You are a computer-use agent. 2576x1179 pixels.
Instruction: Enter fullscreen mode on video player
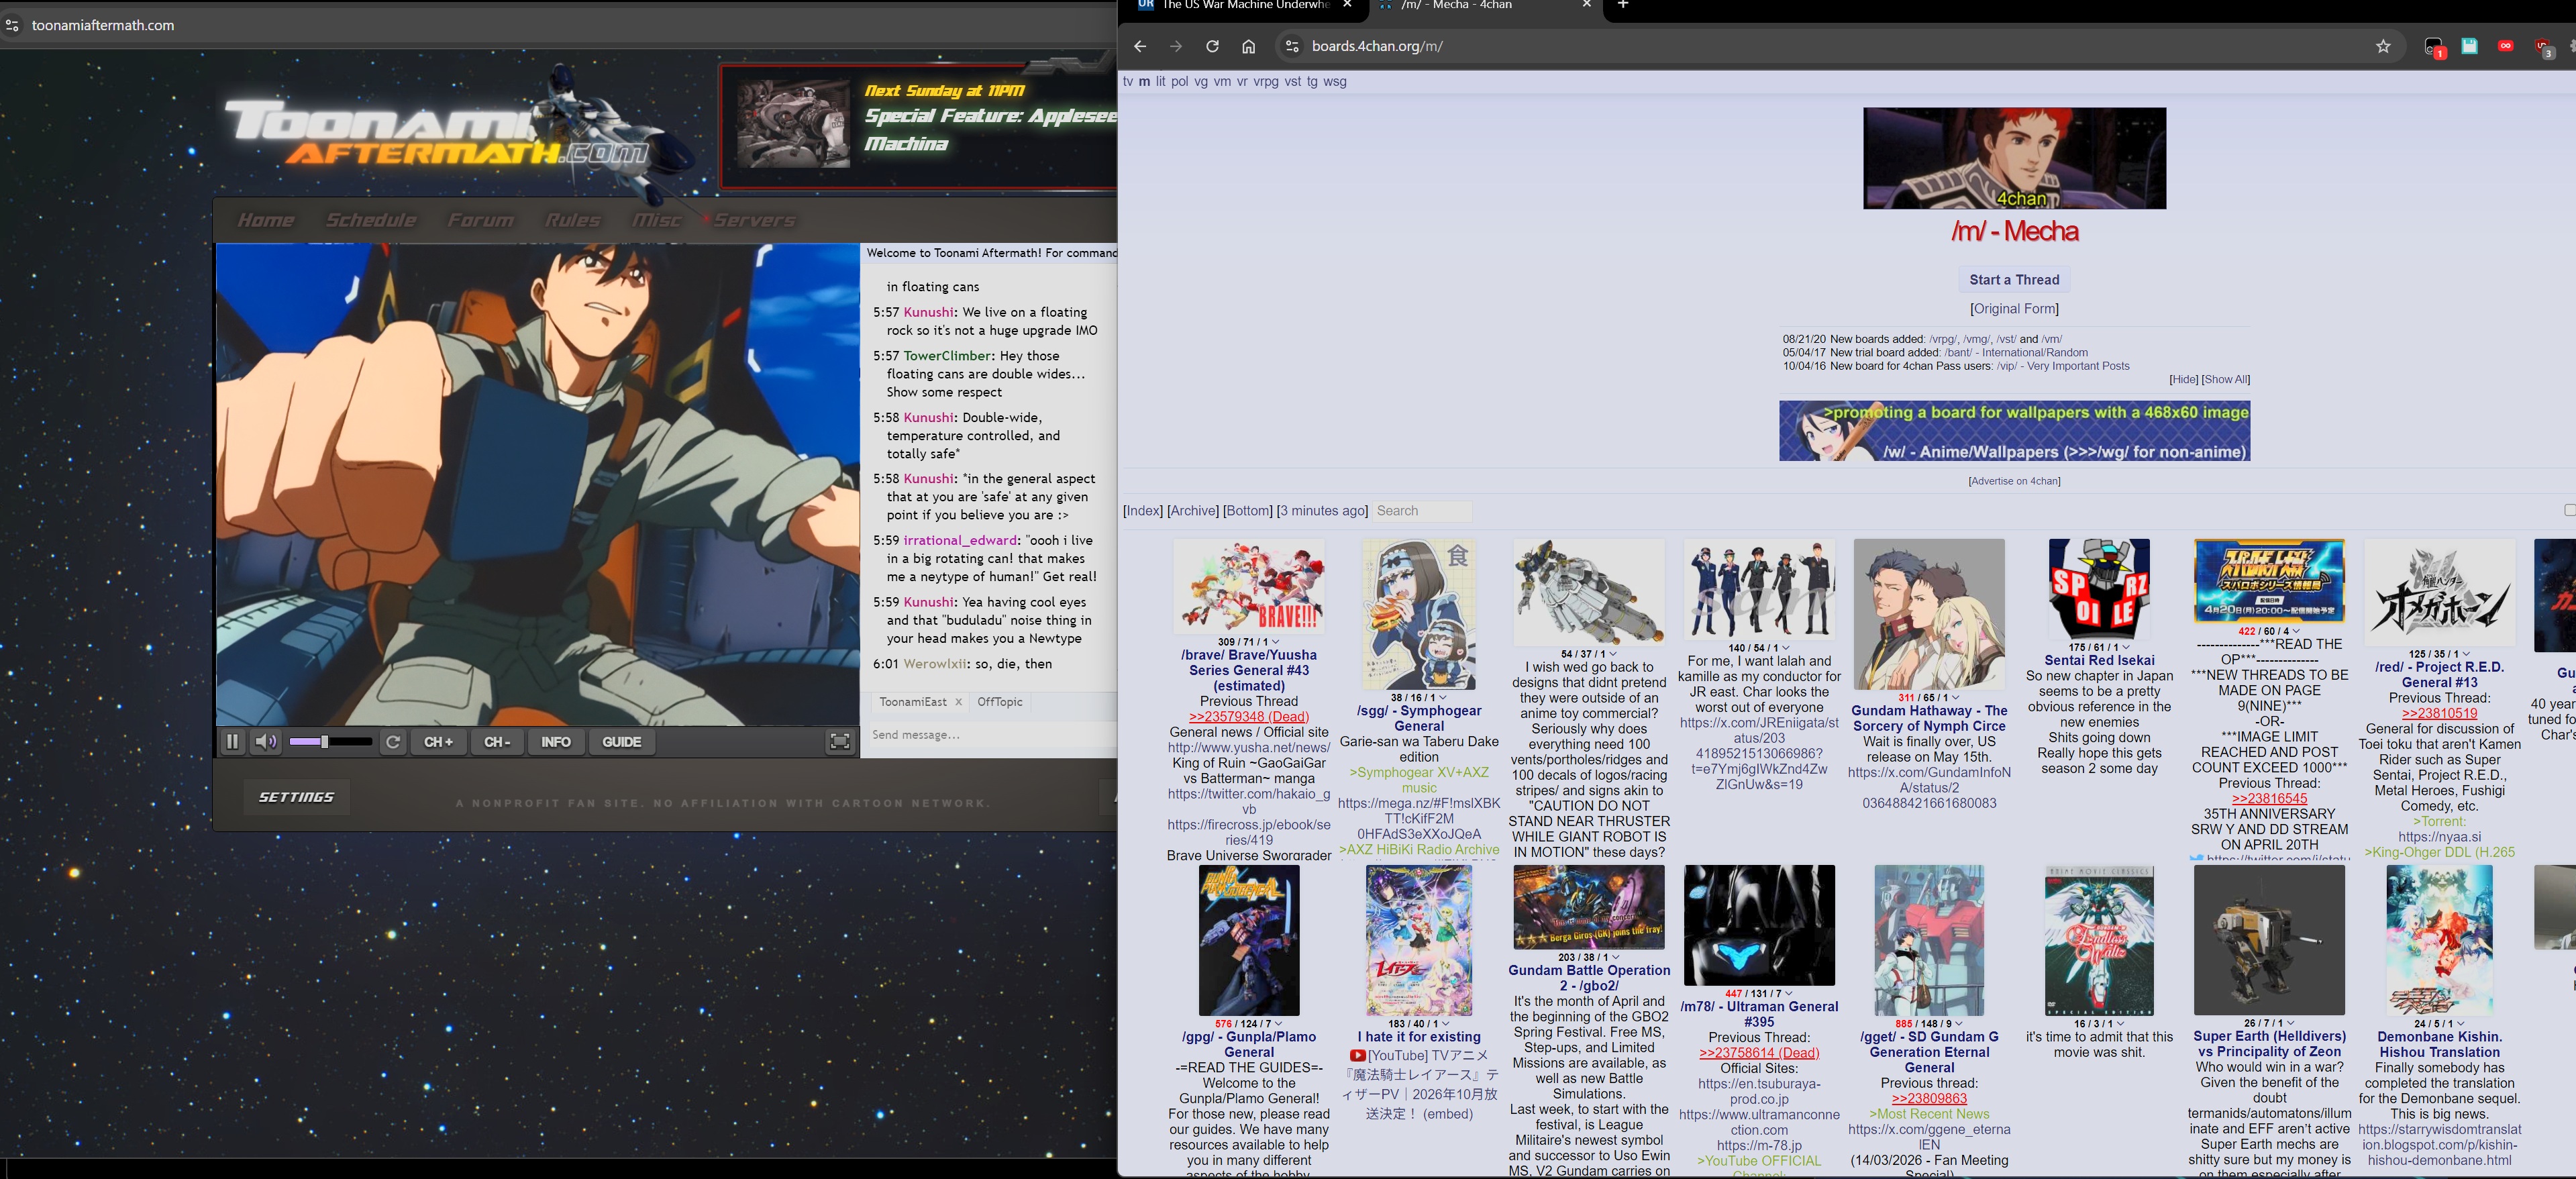click(x=840, y=742)
